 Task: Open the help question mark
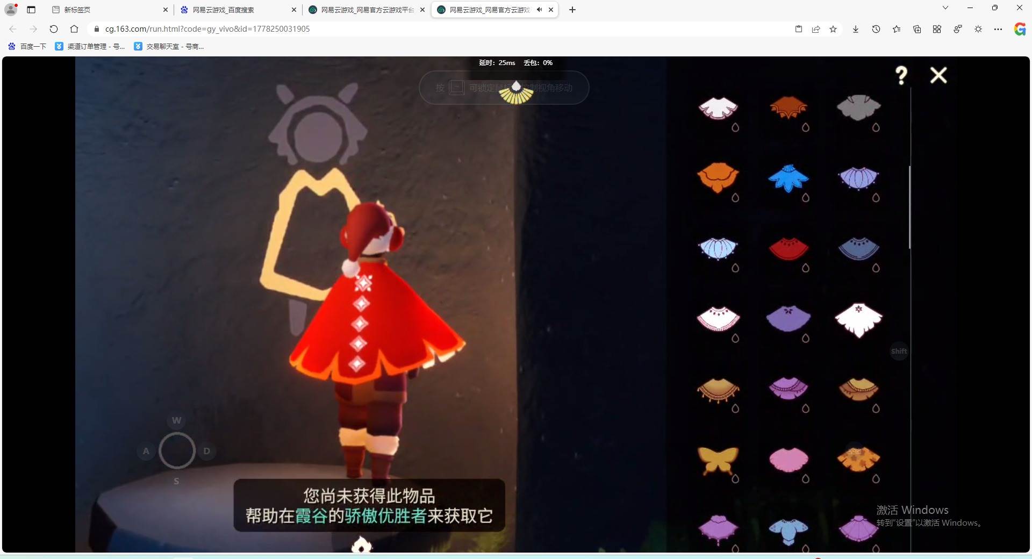pyautogui.click(x=901, y=75)
